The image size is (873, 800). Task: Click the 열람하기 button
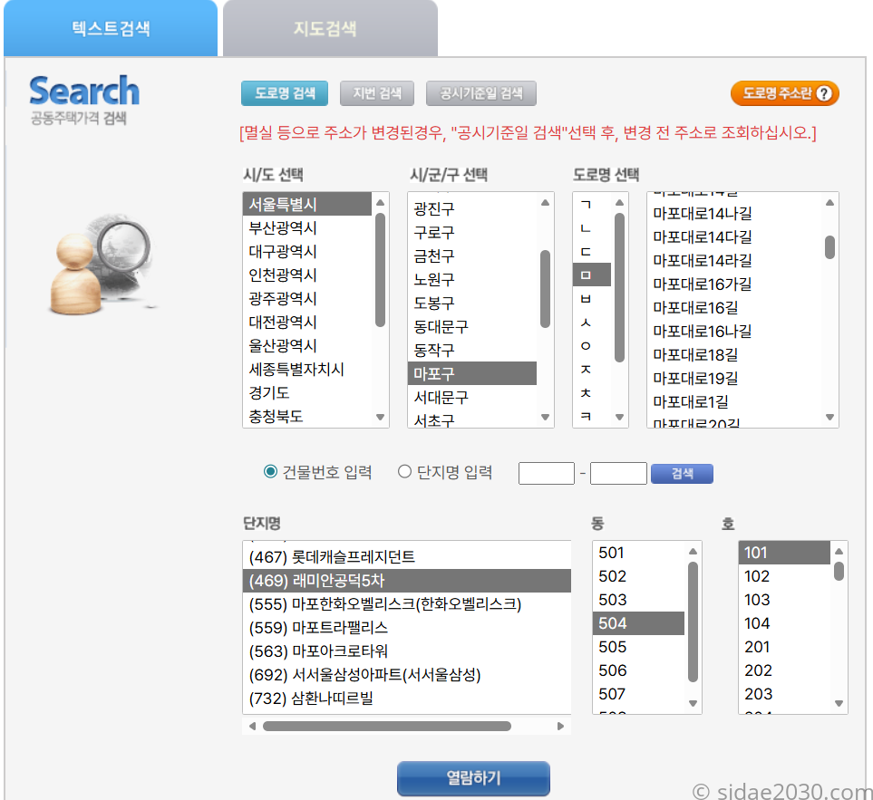[472, 778]
